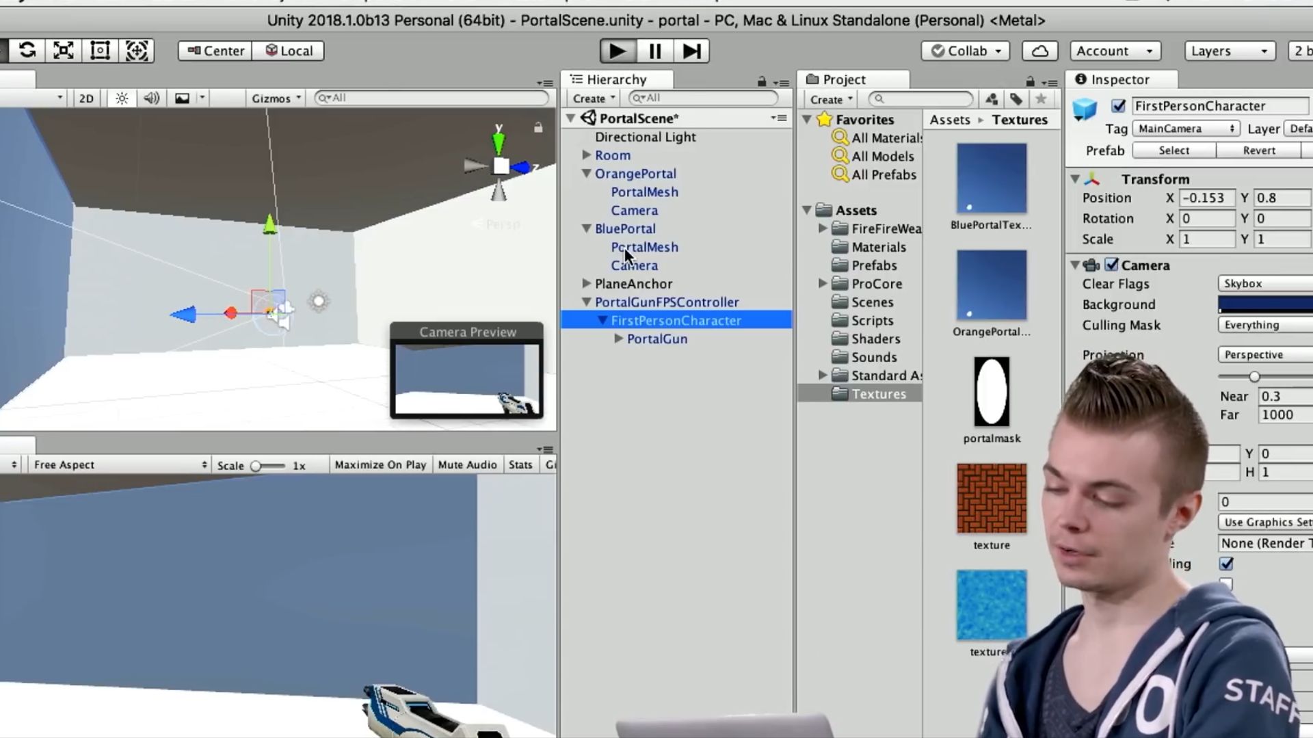Open the Hierarchy Create menu
Image resolution: width=1313 pixels, height=738 pixels.
tap(594, 99)
